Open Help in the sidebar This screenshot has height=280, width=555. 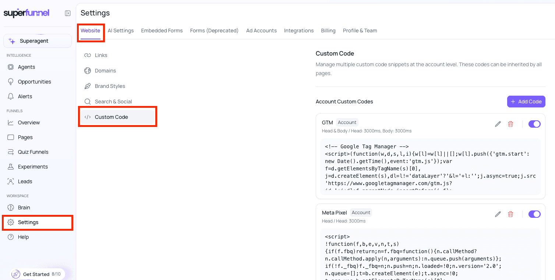[23, 237]
